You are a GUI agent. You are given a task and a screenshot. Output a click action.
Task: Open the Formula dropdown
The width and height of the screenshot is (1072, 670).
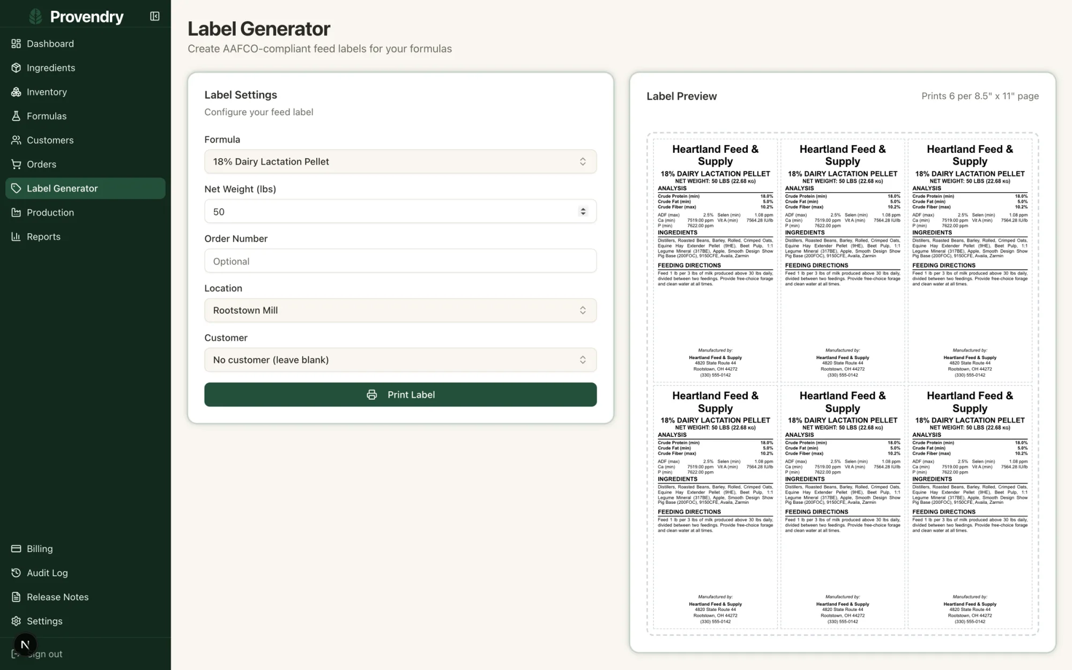[x=400, y=161]
